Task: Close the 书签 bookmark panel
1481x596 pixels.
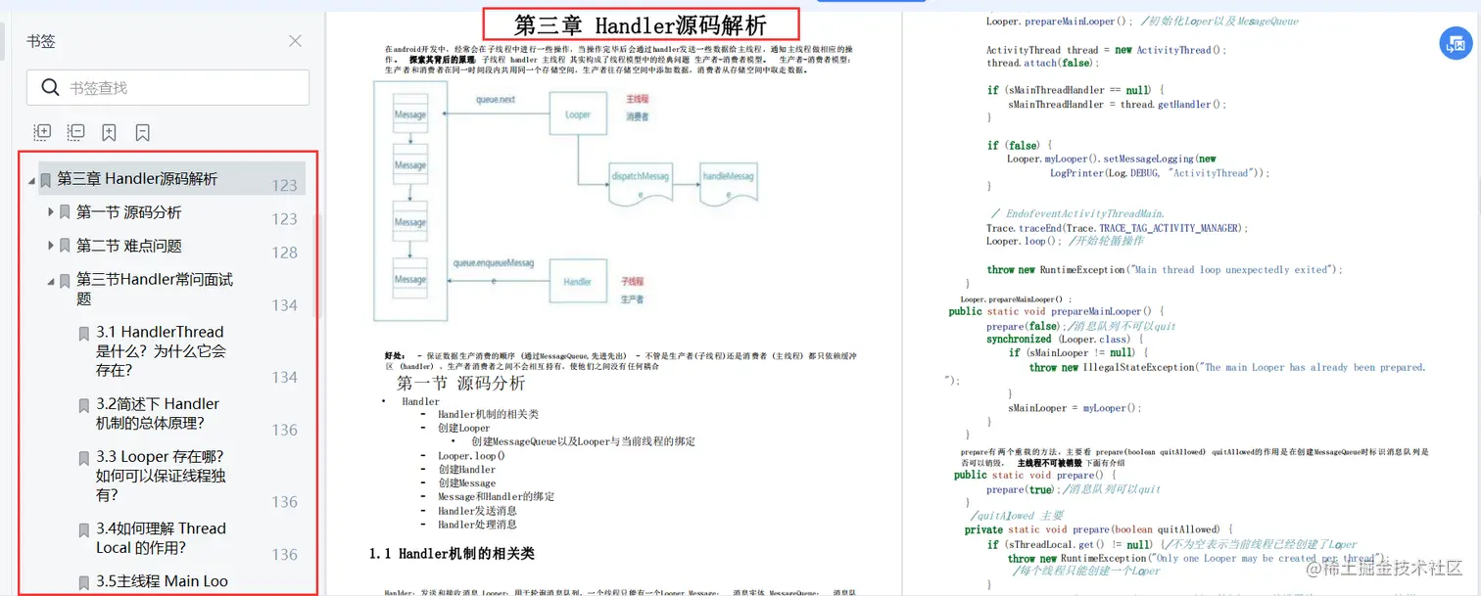Action: point(296,41)
